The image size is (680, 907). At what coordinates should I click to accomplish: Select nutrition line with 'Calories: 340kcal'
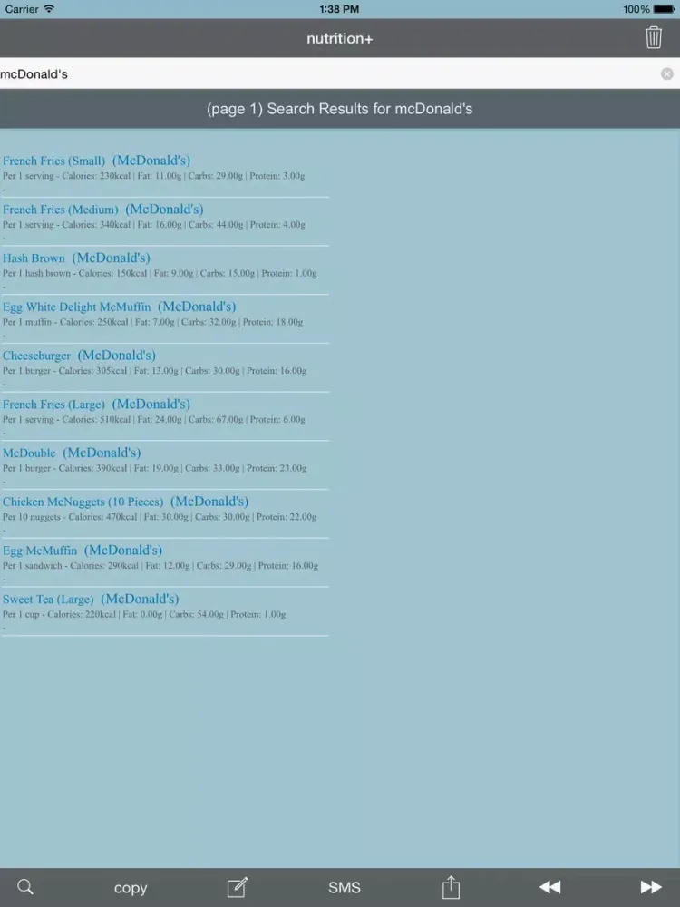(x=154, y=224)
